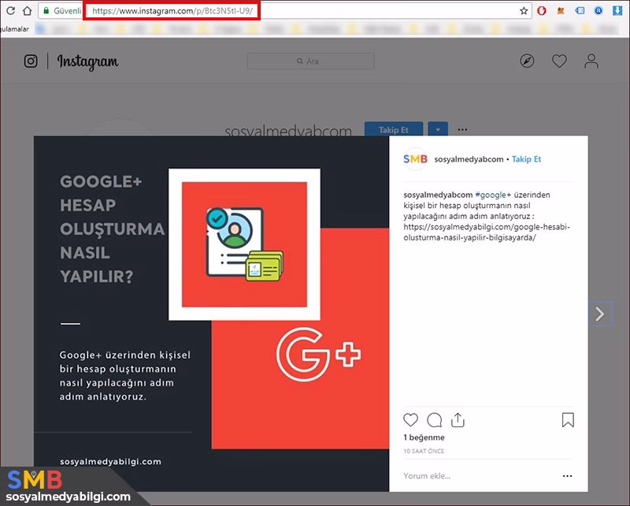Open the profile icon in header
630x506 pixels.
[x=591, y=61]
